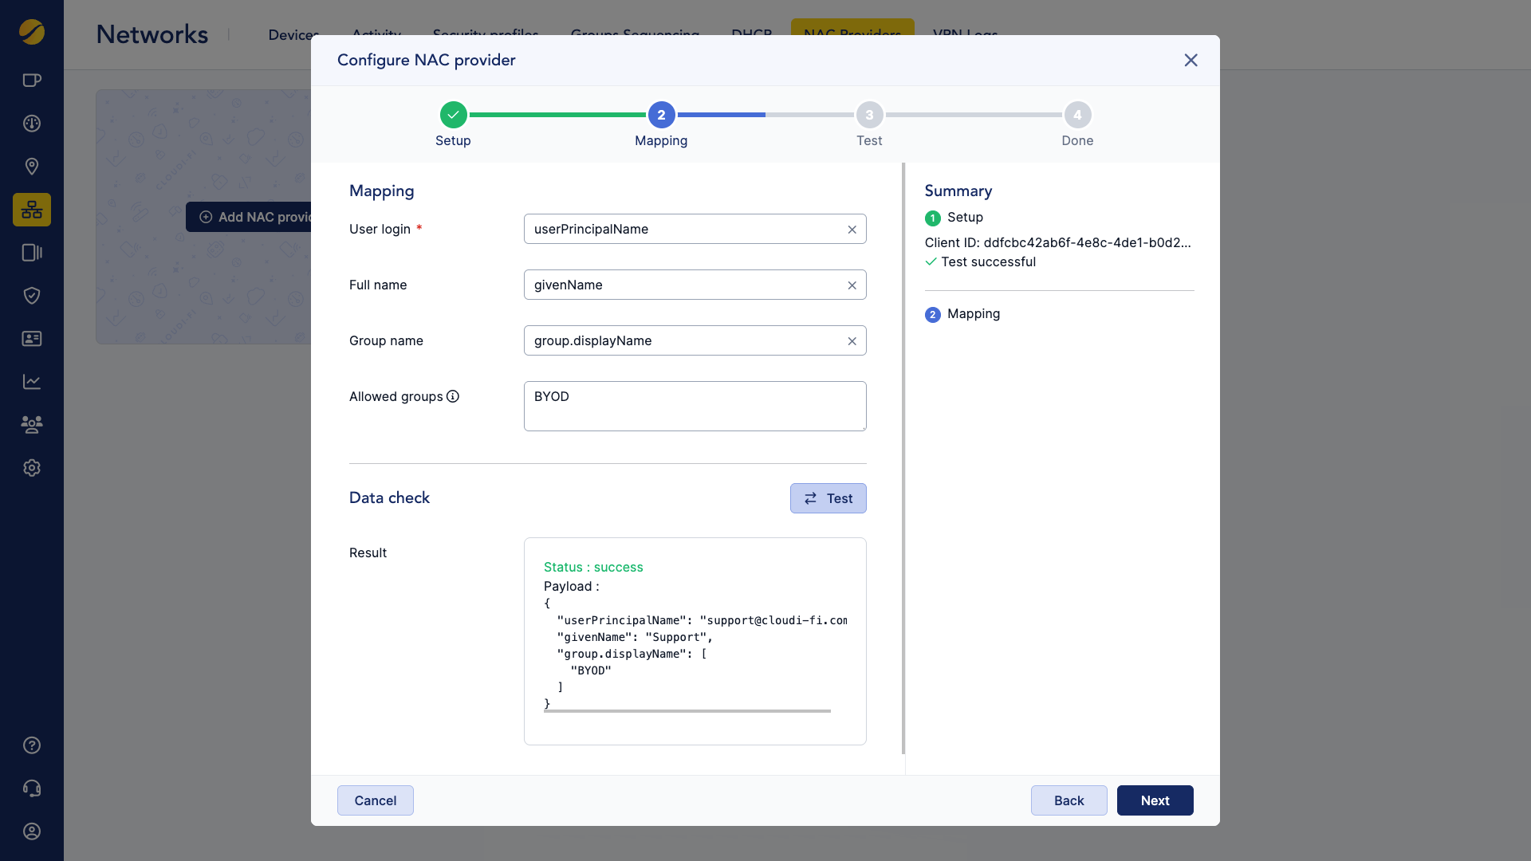1531x861 pixels.
Task: Cancel the NAC provider configuration
Action: [375, 800]
